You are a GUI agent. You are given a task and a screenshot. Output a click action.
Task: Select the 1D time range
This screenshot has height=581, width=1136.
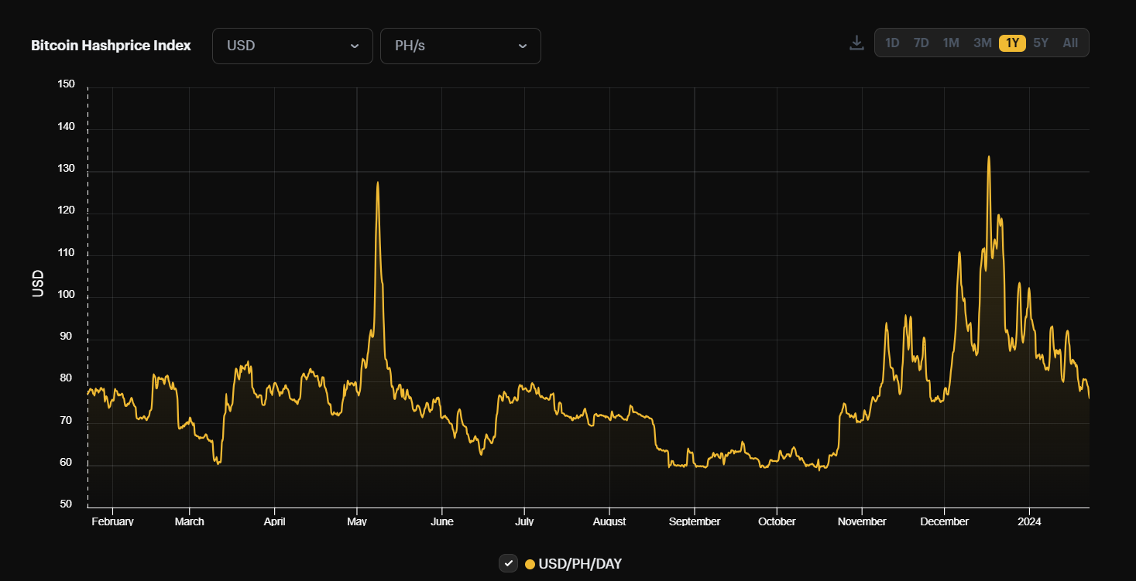pos(892,43)
